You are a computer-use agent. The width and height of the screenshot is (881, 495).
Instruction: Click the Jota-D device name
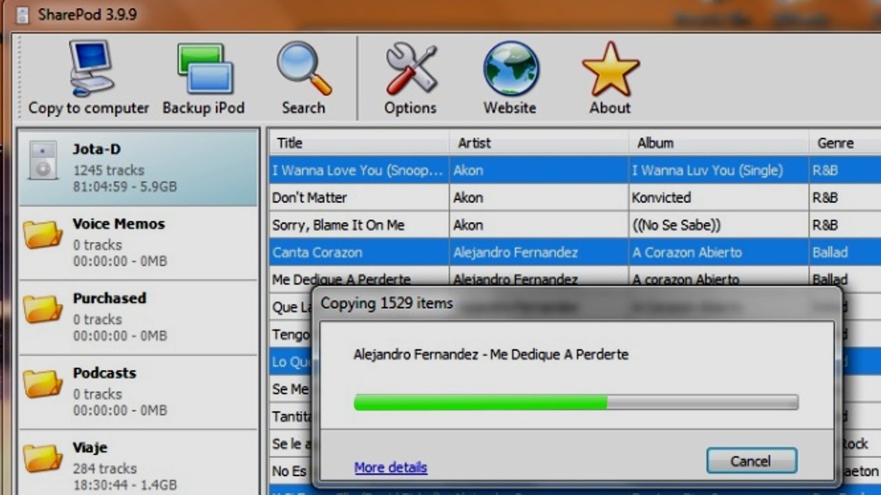point(96,148)
